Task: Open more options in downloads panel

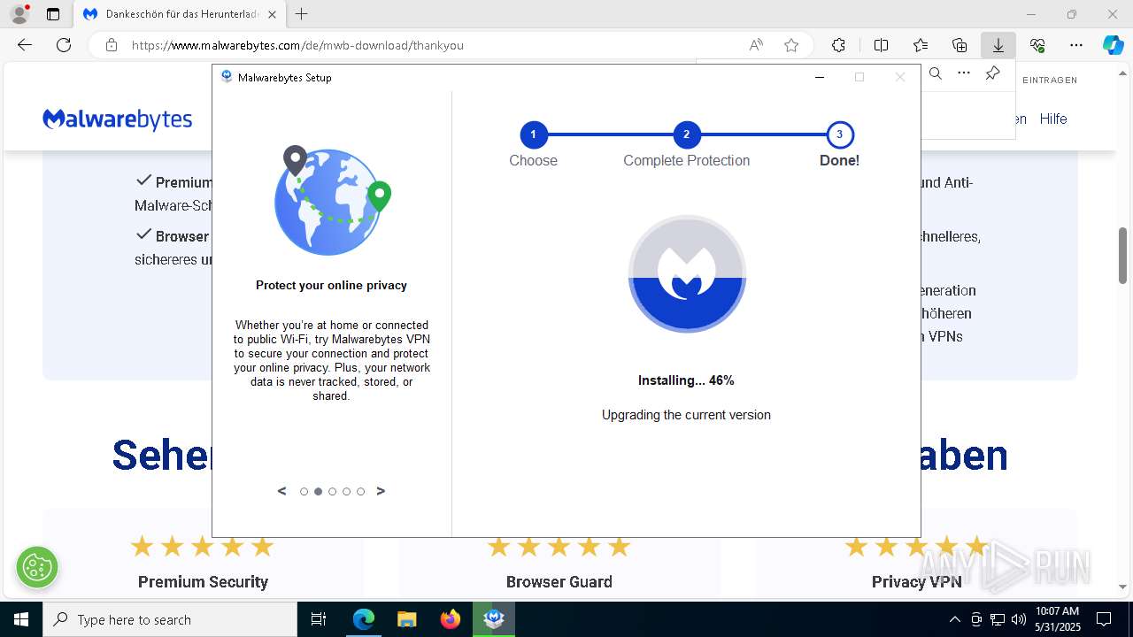Action: pos(964,73)
